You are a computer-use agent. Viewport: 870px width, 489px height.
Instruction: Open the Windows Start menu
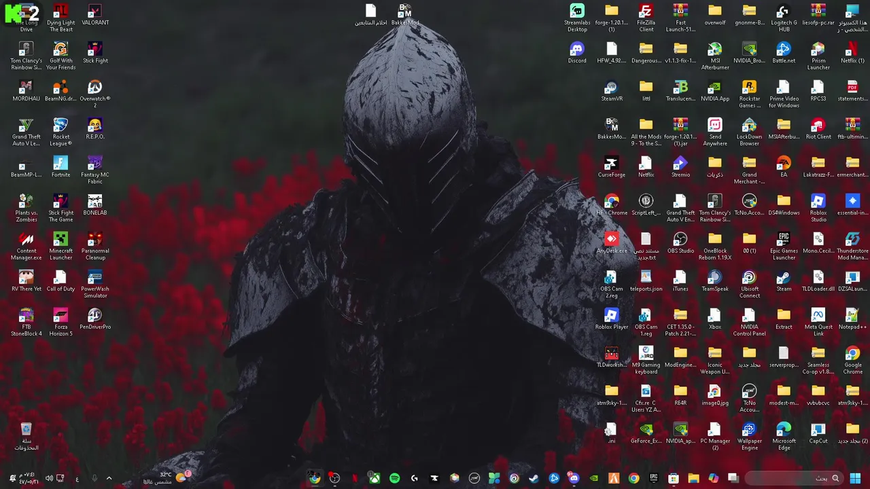[x=855, y=478]
